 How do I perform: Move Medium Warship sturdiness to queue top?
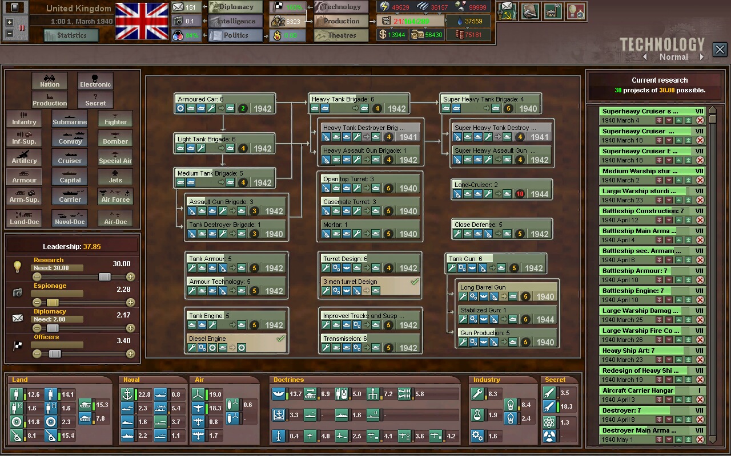point(689,180)
